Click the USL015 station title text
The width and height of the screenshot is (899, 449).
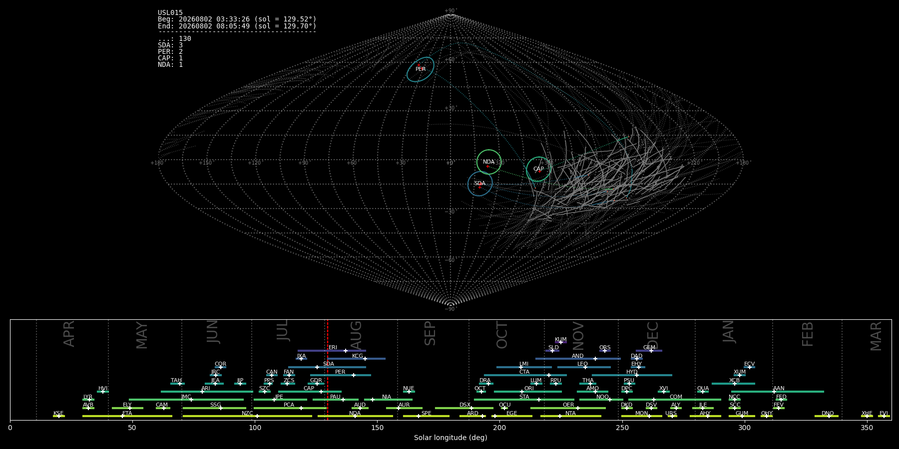click(x=170, y=13)
